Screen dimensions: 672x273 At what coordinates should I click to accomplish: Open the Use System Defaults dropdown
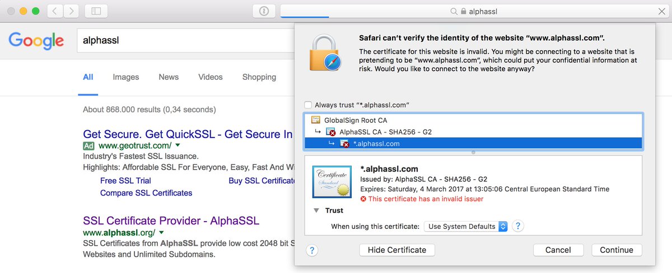(466, 226)
